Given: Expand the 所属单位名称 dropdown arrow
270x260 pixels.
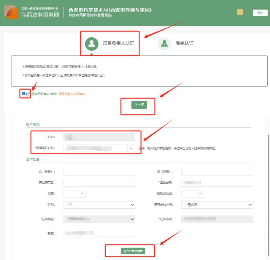Looking at the screenshot, I should (x=131, y=148).
